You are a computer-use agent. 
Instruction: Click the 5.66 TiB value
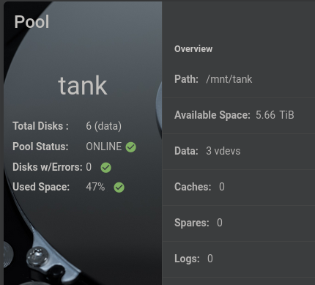click(x=275, y=115)
